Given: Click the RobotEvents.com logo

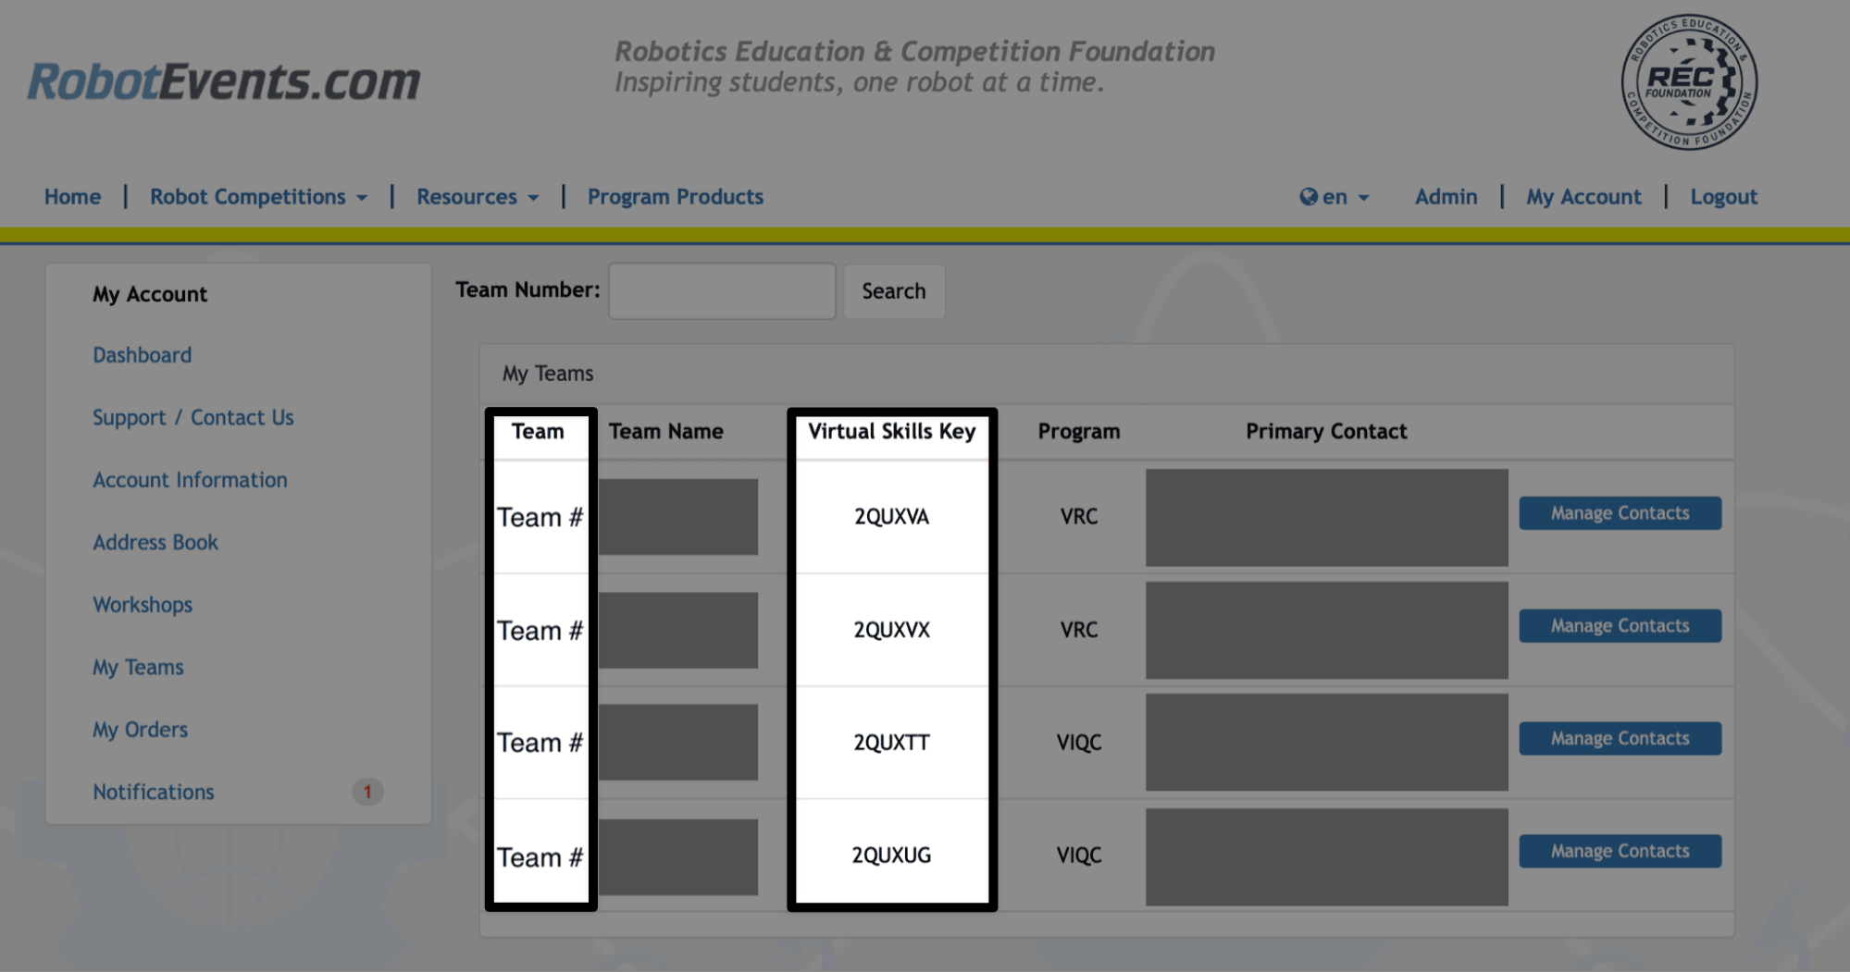Looking at the screenshot, I should (222, 83).
